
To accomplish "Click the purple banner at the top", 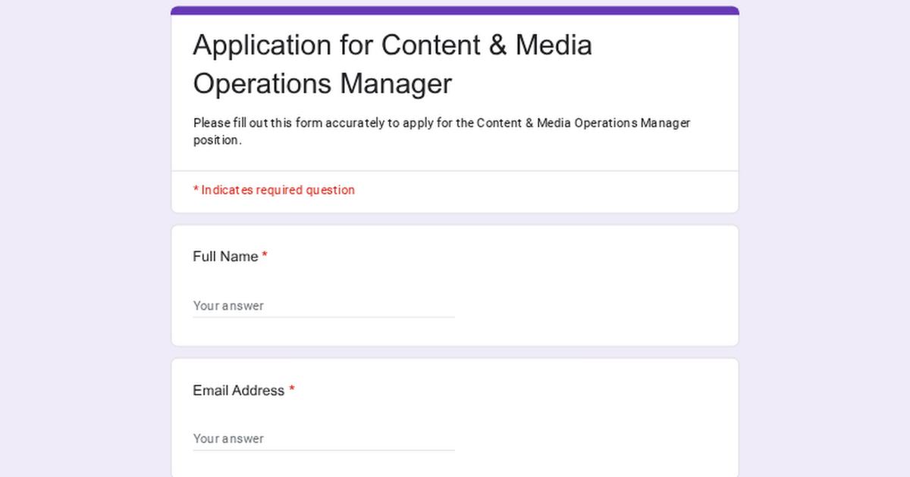I will [455, 8].
